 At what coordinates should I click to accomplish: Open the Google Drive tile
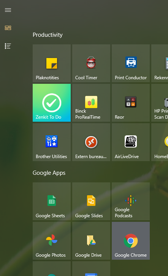91,241
